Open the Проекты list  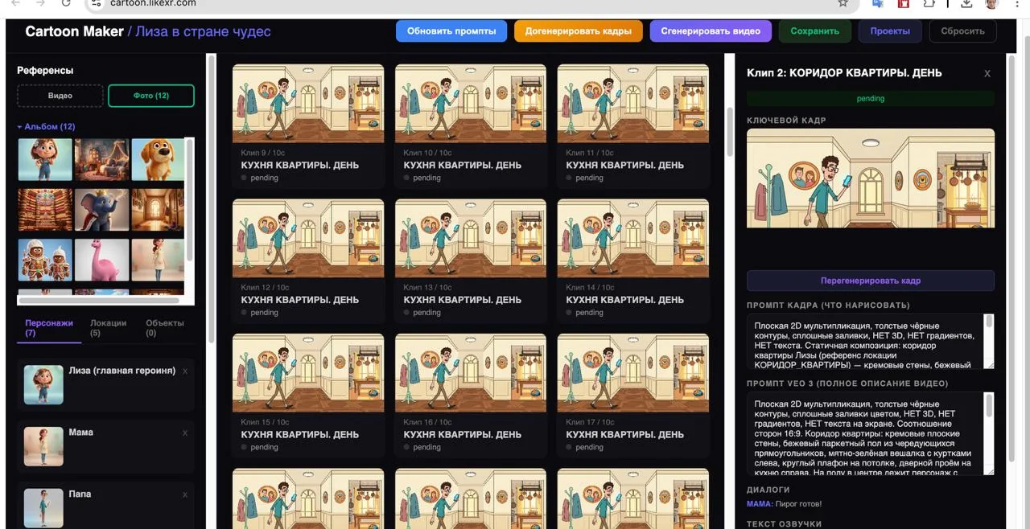coord(890,31)
